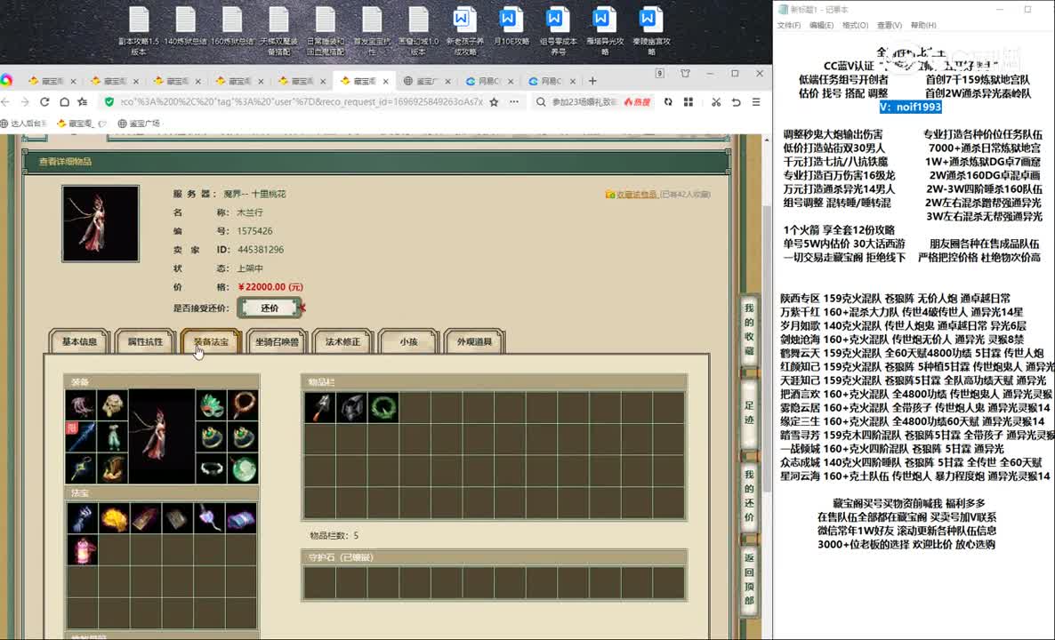
Task: Switch to the 属性抗性 tab
Action: click(x=145, y=341)
